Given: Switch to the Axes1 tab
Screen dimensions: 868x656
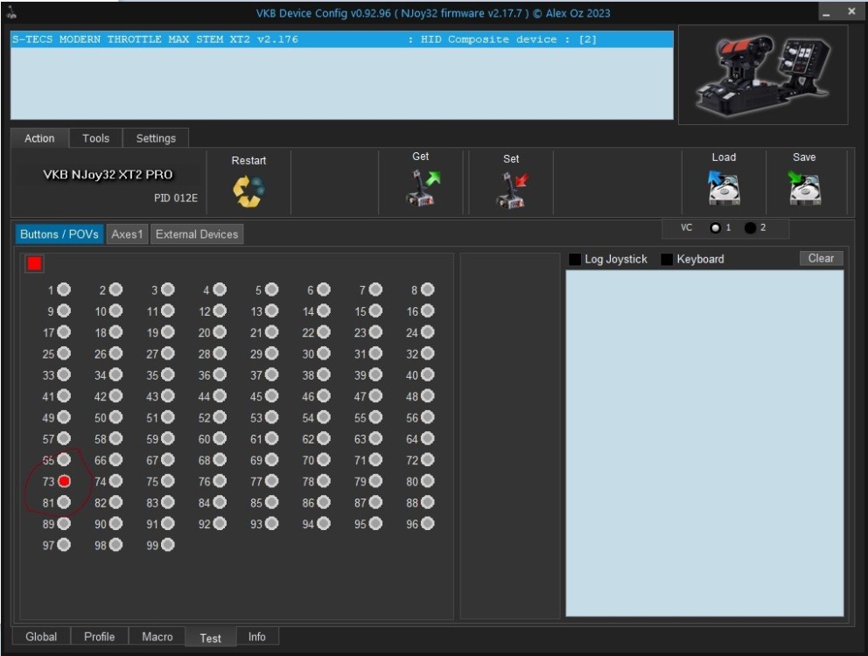Looking at the screenshot, I should (127, 234).
